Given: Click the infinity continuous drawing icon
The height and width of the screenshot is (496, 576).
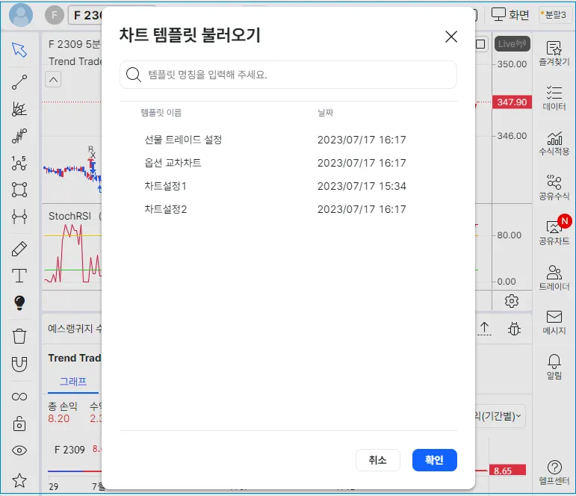Looking at the screenshot, I should [19, 397].
